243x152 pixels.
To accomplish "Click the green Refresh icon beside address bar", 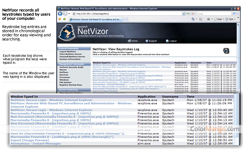I will pos(188,14).
